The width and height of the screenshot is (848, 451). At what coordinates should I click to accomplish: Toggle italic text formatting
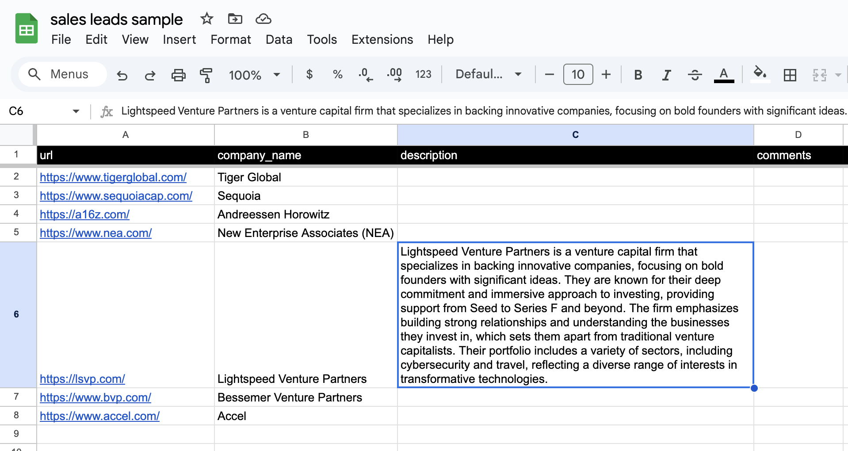(x=666, y=75)
